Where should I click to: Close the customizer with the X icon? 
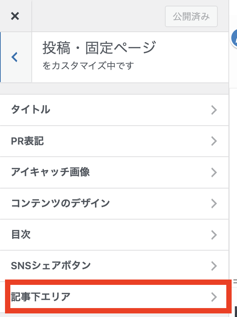(x=15, y=16)
